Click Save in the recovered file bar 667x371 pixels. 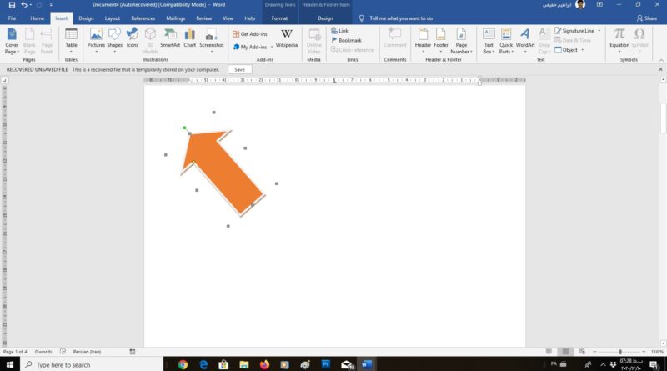coord(239,69)
